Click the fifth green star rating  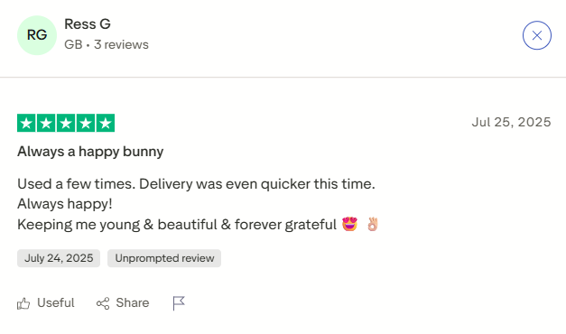(106, 123)
